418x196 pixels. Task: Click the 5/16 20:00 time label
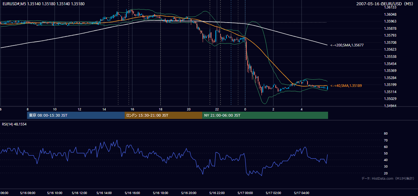(x=188, y=193)
